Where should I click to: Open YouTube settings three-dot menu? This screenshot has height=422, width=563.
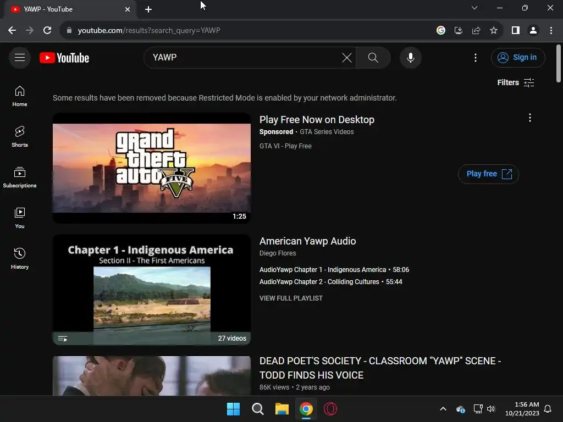pos(476,57)
